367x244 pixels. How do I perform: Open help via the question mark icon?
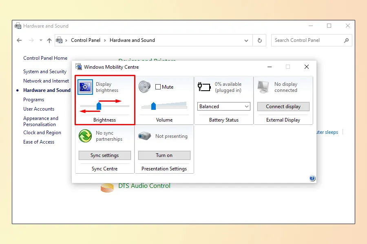tap(312, 178)
